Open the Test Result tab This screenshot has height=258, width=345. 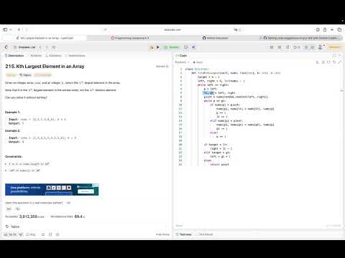click(204, 234)
